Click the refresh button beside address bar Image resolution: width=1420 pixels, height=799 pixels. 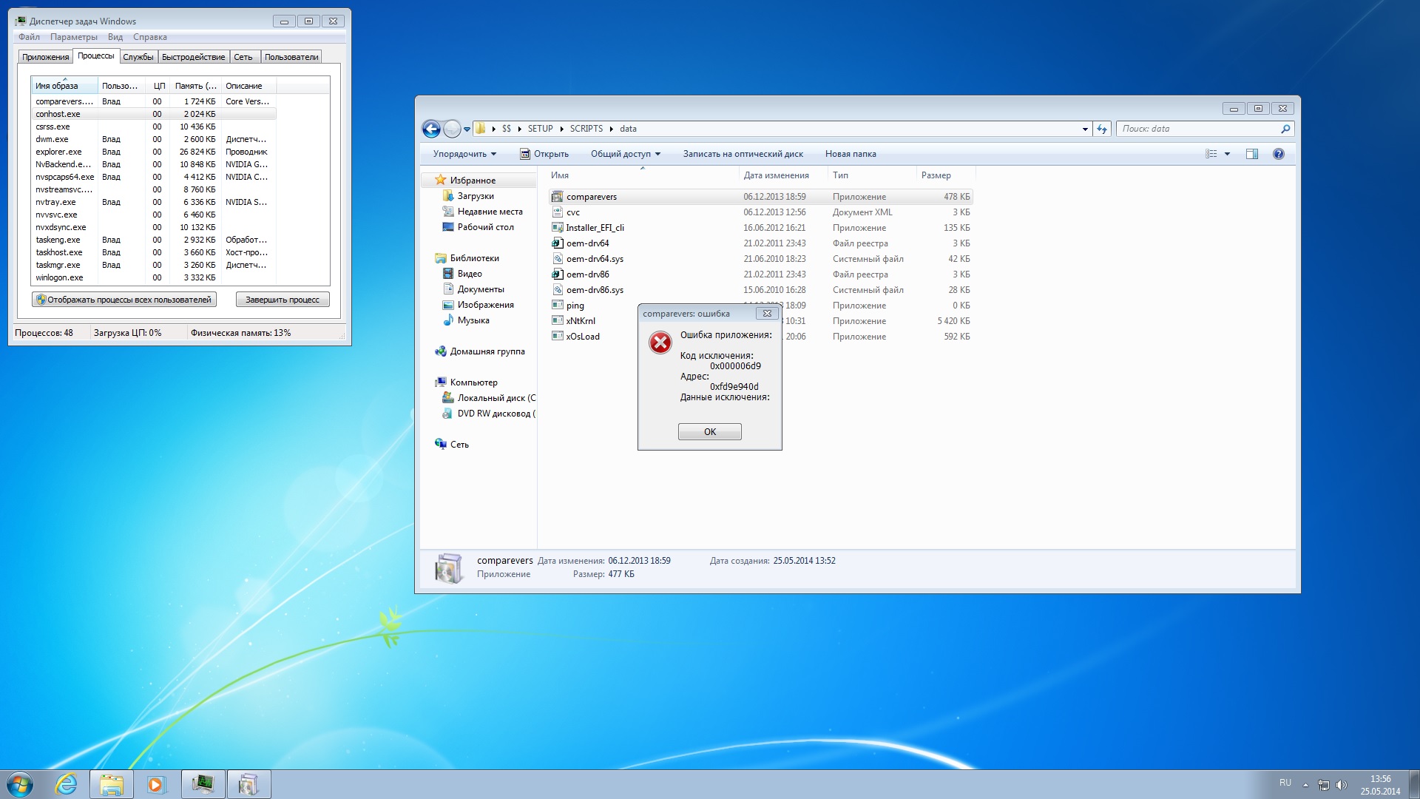click(1102, 129)
